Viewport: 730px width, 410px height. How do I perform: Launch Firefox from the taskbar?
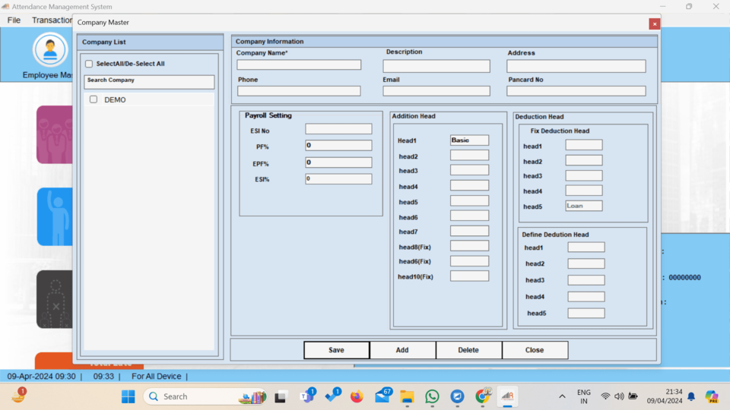[357, 396]
